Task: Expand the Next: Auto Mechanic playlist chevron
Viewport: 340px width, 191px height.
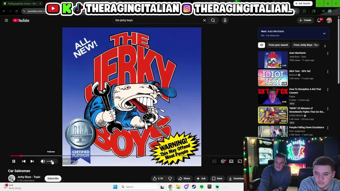Action: pos(324,33)
